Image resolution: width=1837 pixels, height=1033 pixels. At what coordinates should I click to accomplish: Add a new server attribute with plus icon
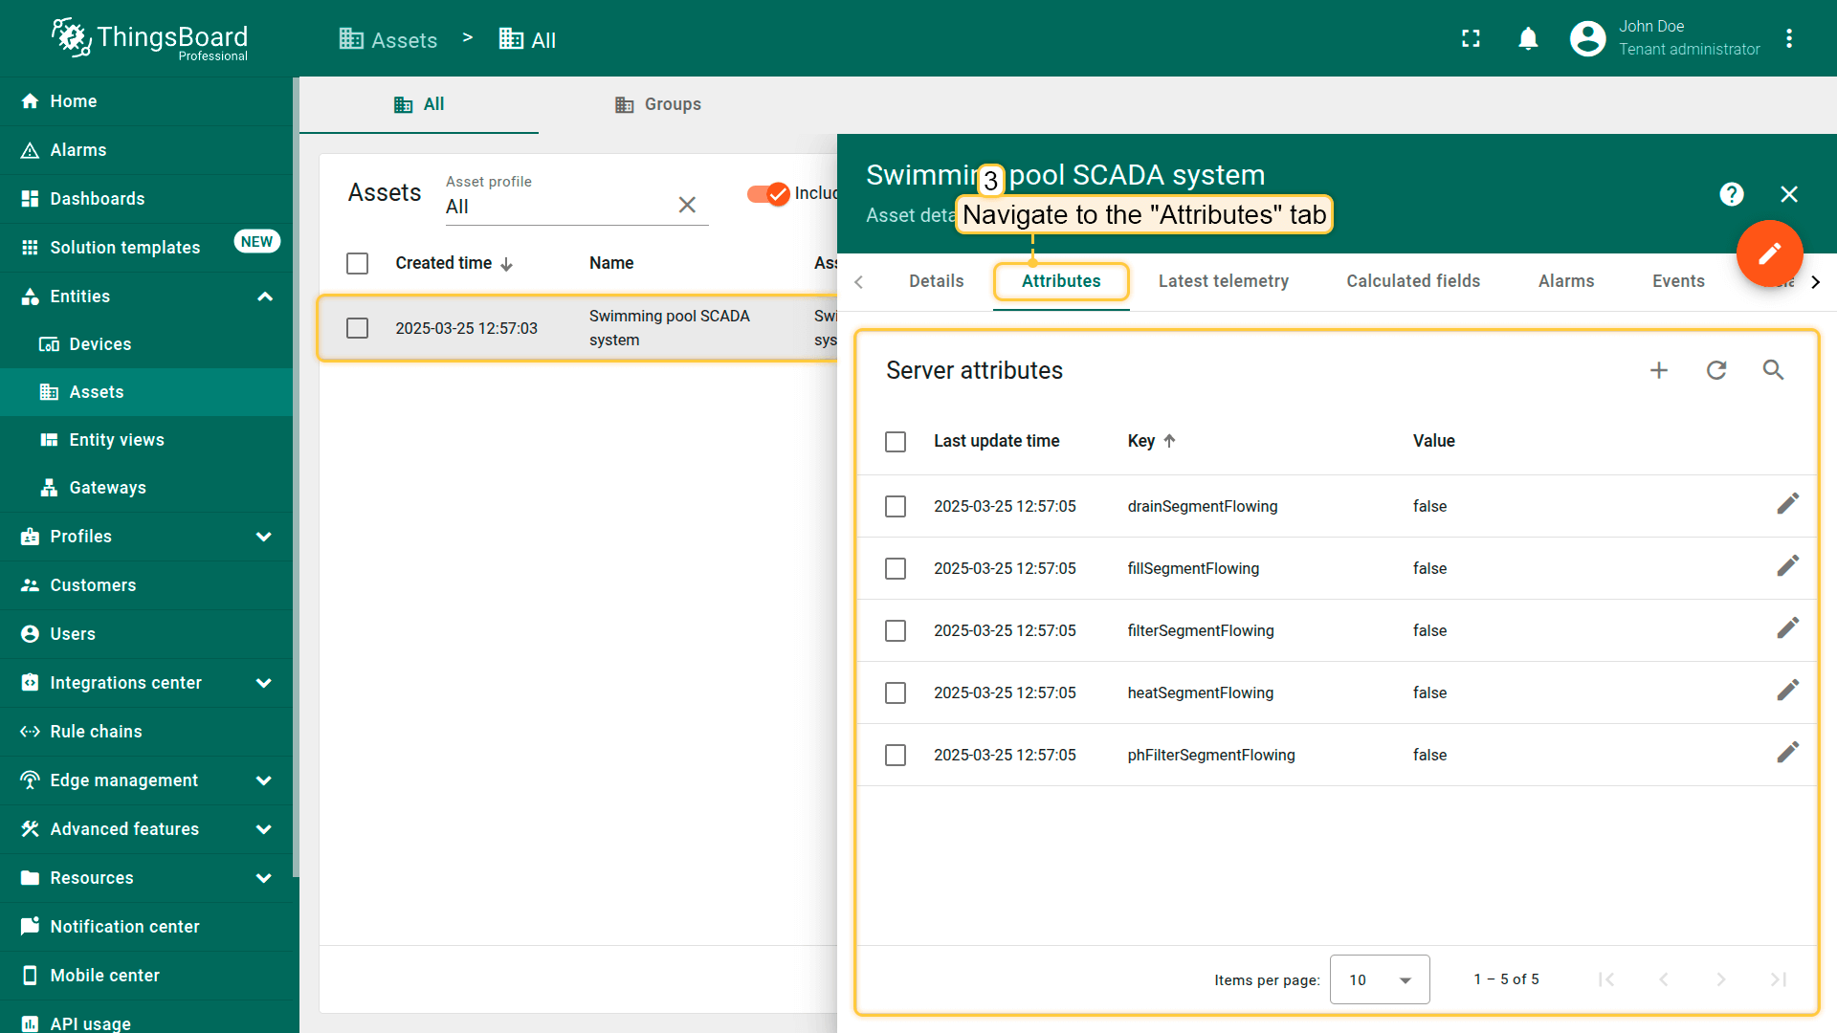[1659, 370]
